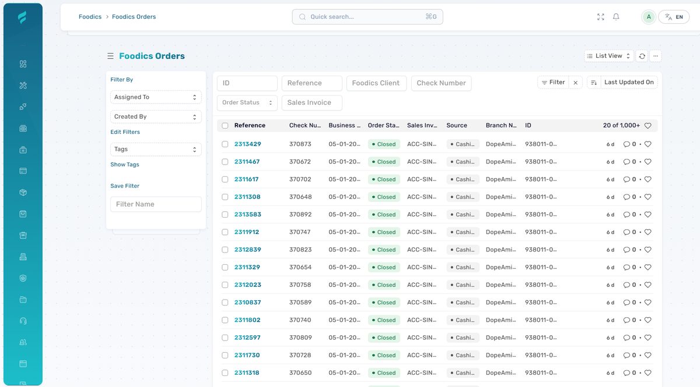The image size is (700, 387).
Task: Open the user avatar A menu
Action: point(648,17)
